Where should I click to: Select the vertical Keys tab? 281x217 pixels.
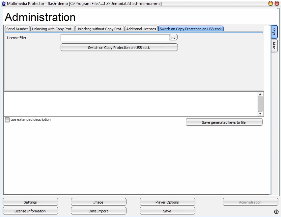tap(274, 32)
